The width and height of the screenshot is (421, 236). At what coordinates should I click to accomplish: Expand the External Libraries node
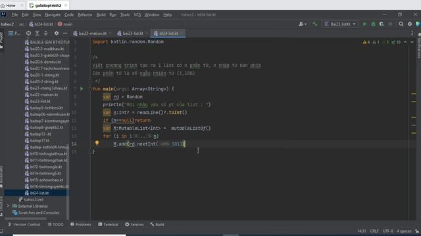pyautogui.click(x=8, y=206)
